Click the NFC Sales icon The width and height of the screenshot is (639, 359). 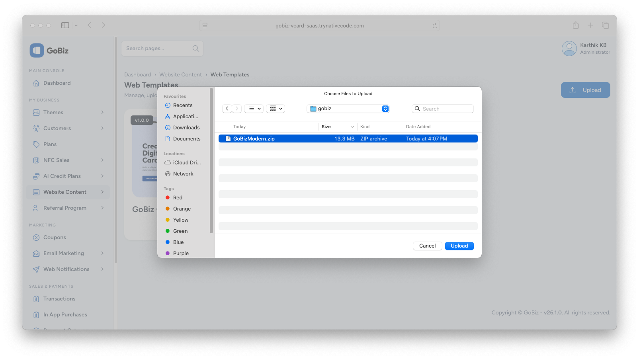coord(36,160)
